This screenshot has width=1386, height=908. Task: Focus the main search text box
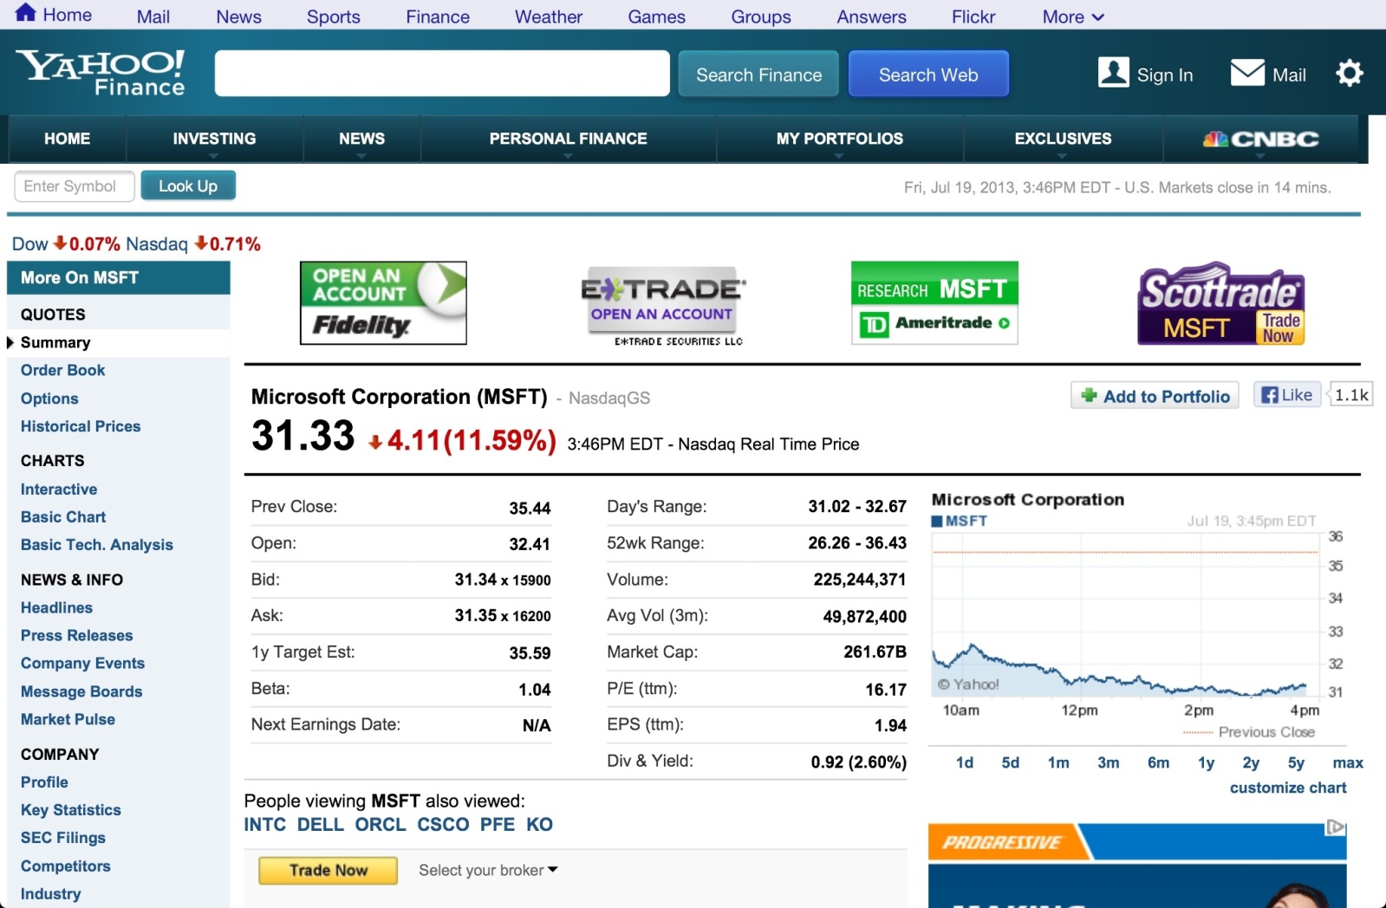click(442, 74)
